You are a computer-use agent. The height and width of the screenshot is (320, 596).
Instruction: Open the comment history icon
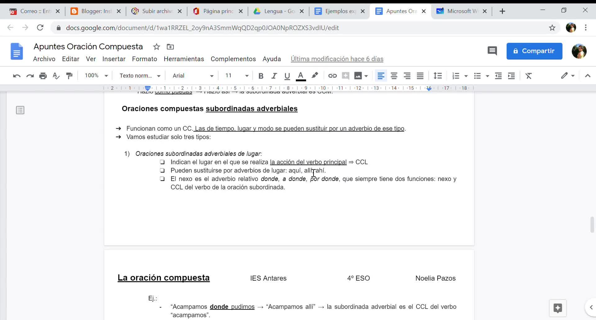(492, 51)
